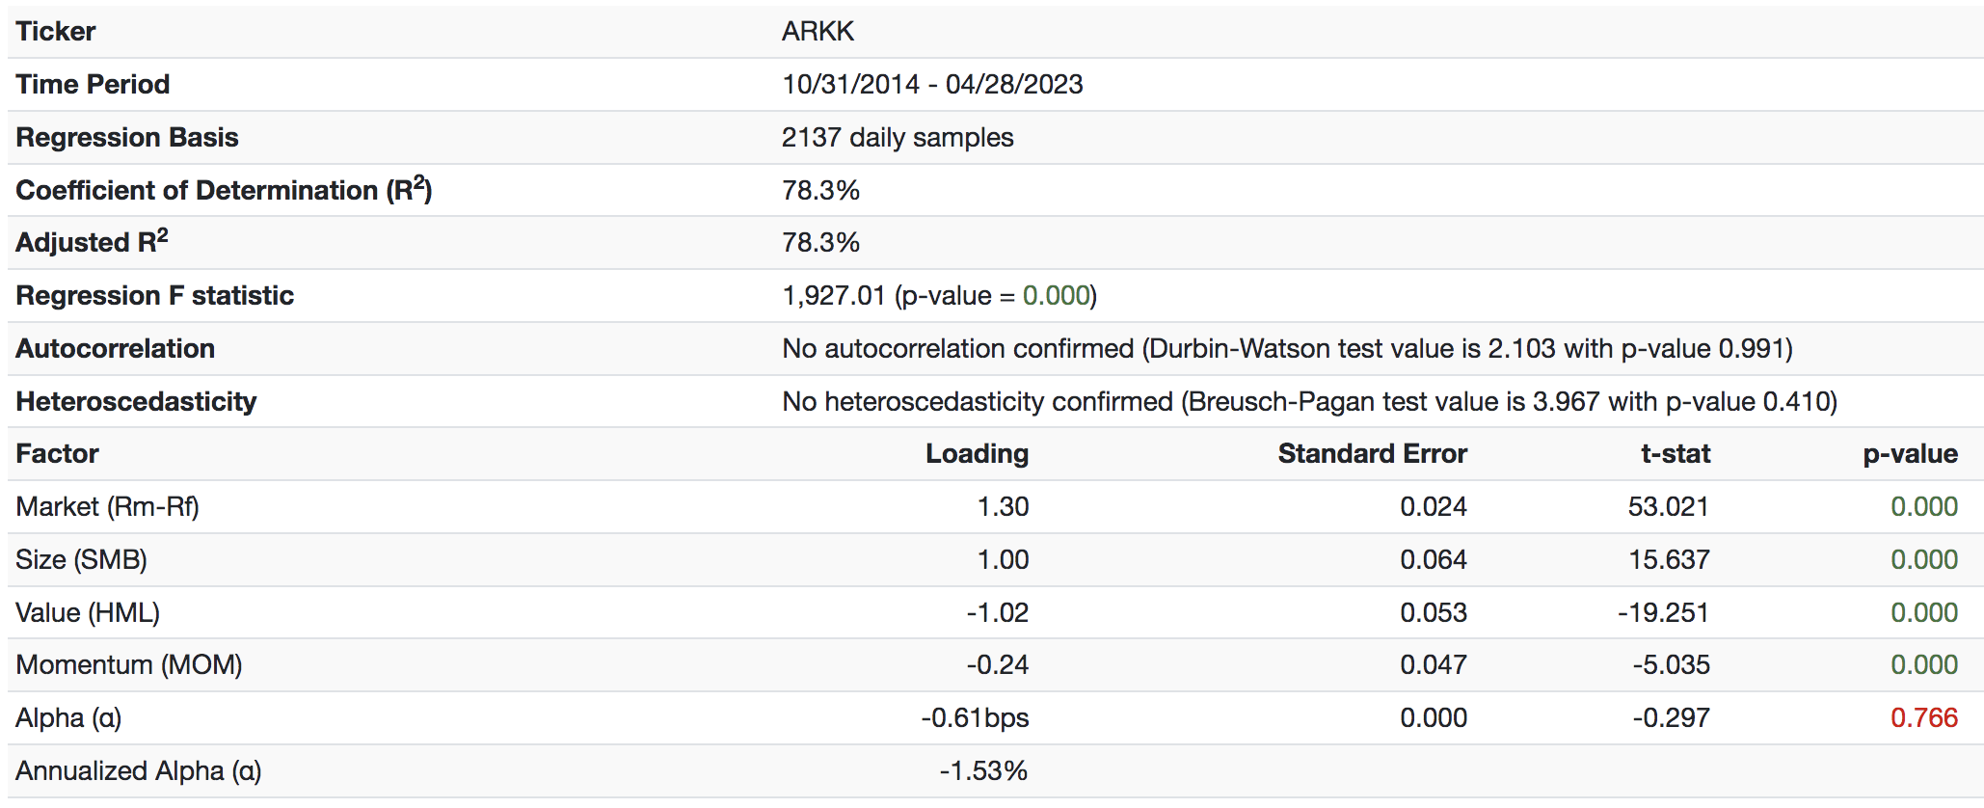This screenshot has height=808, width=1984.
Task: Click the p-value column header
Action: [1910, 454]
